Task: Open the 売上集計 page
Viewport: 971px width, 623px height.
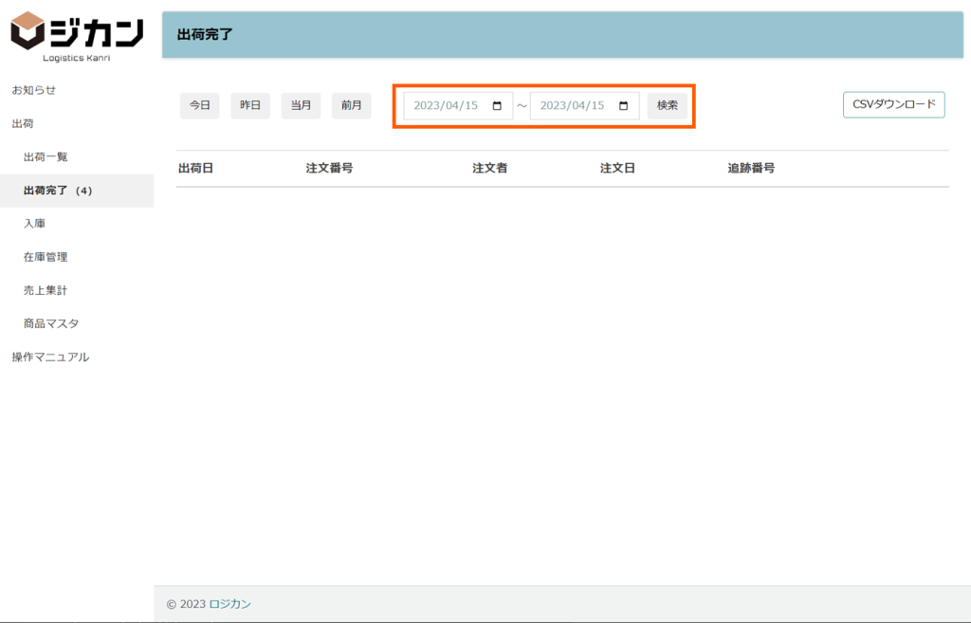Action: point(46,290)
